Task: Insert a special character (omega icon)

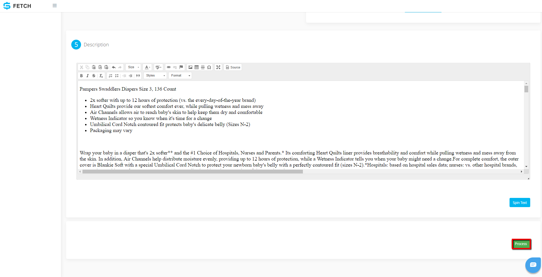Action: (x=209, y=67)
